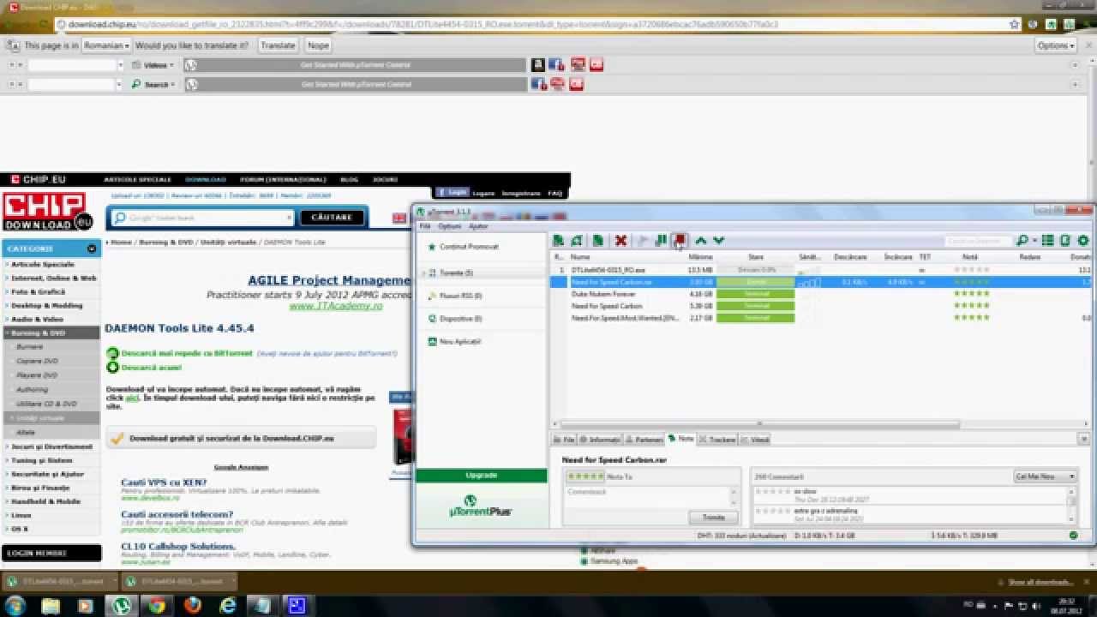Image resolution: width=1097 pixels, height=617 pixels.
Task: Expand the Torente (5) sidebar item
Action: pos(423,273)
